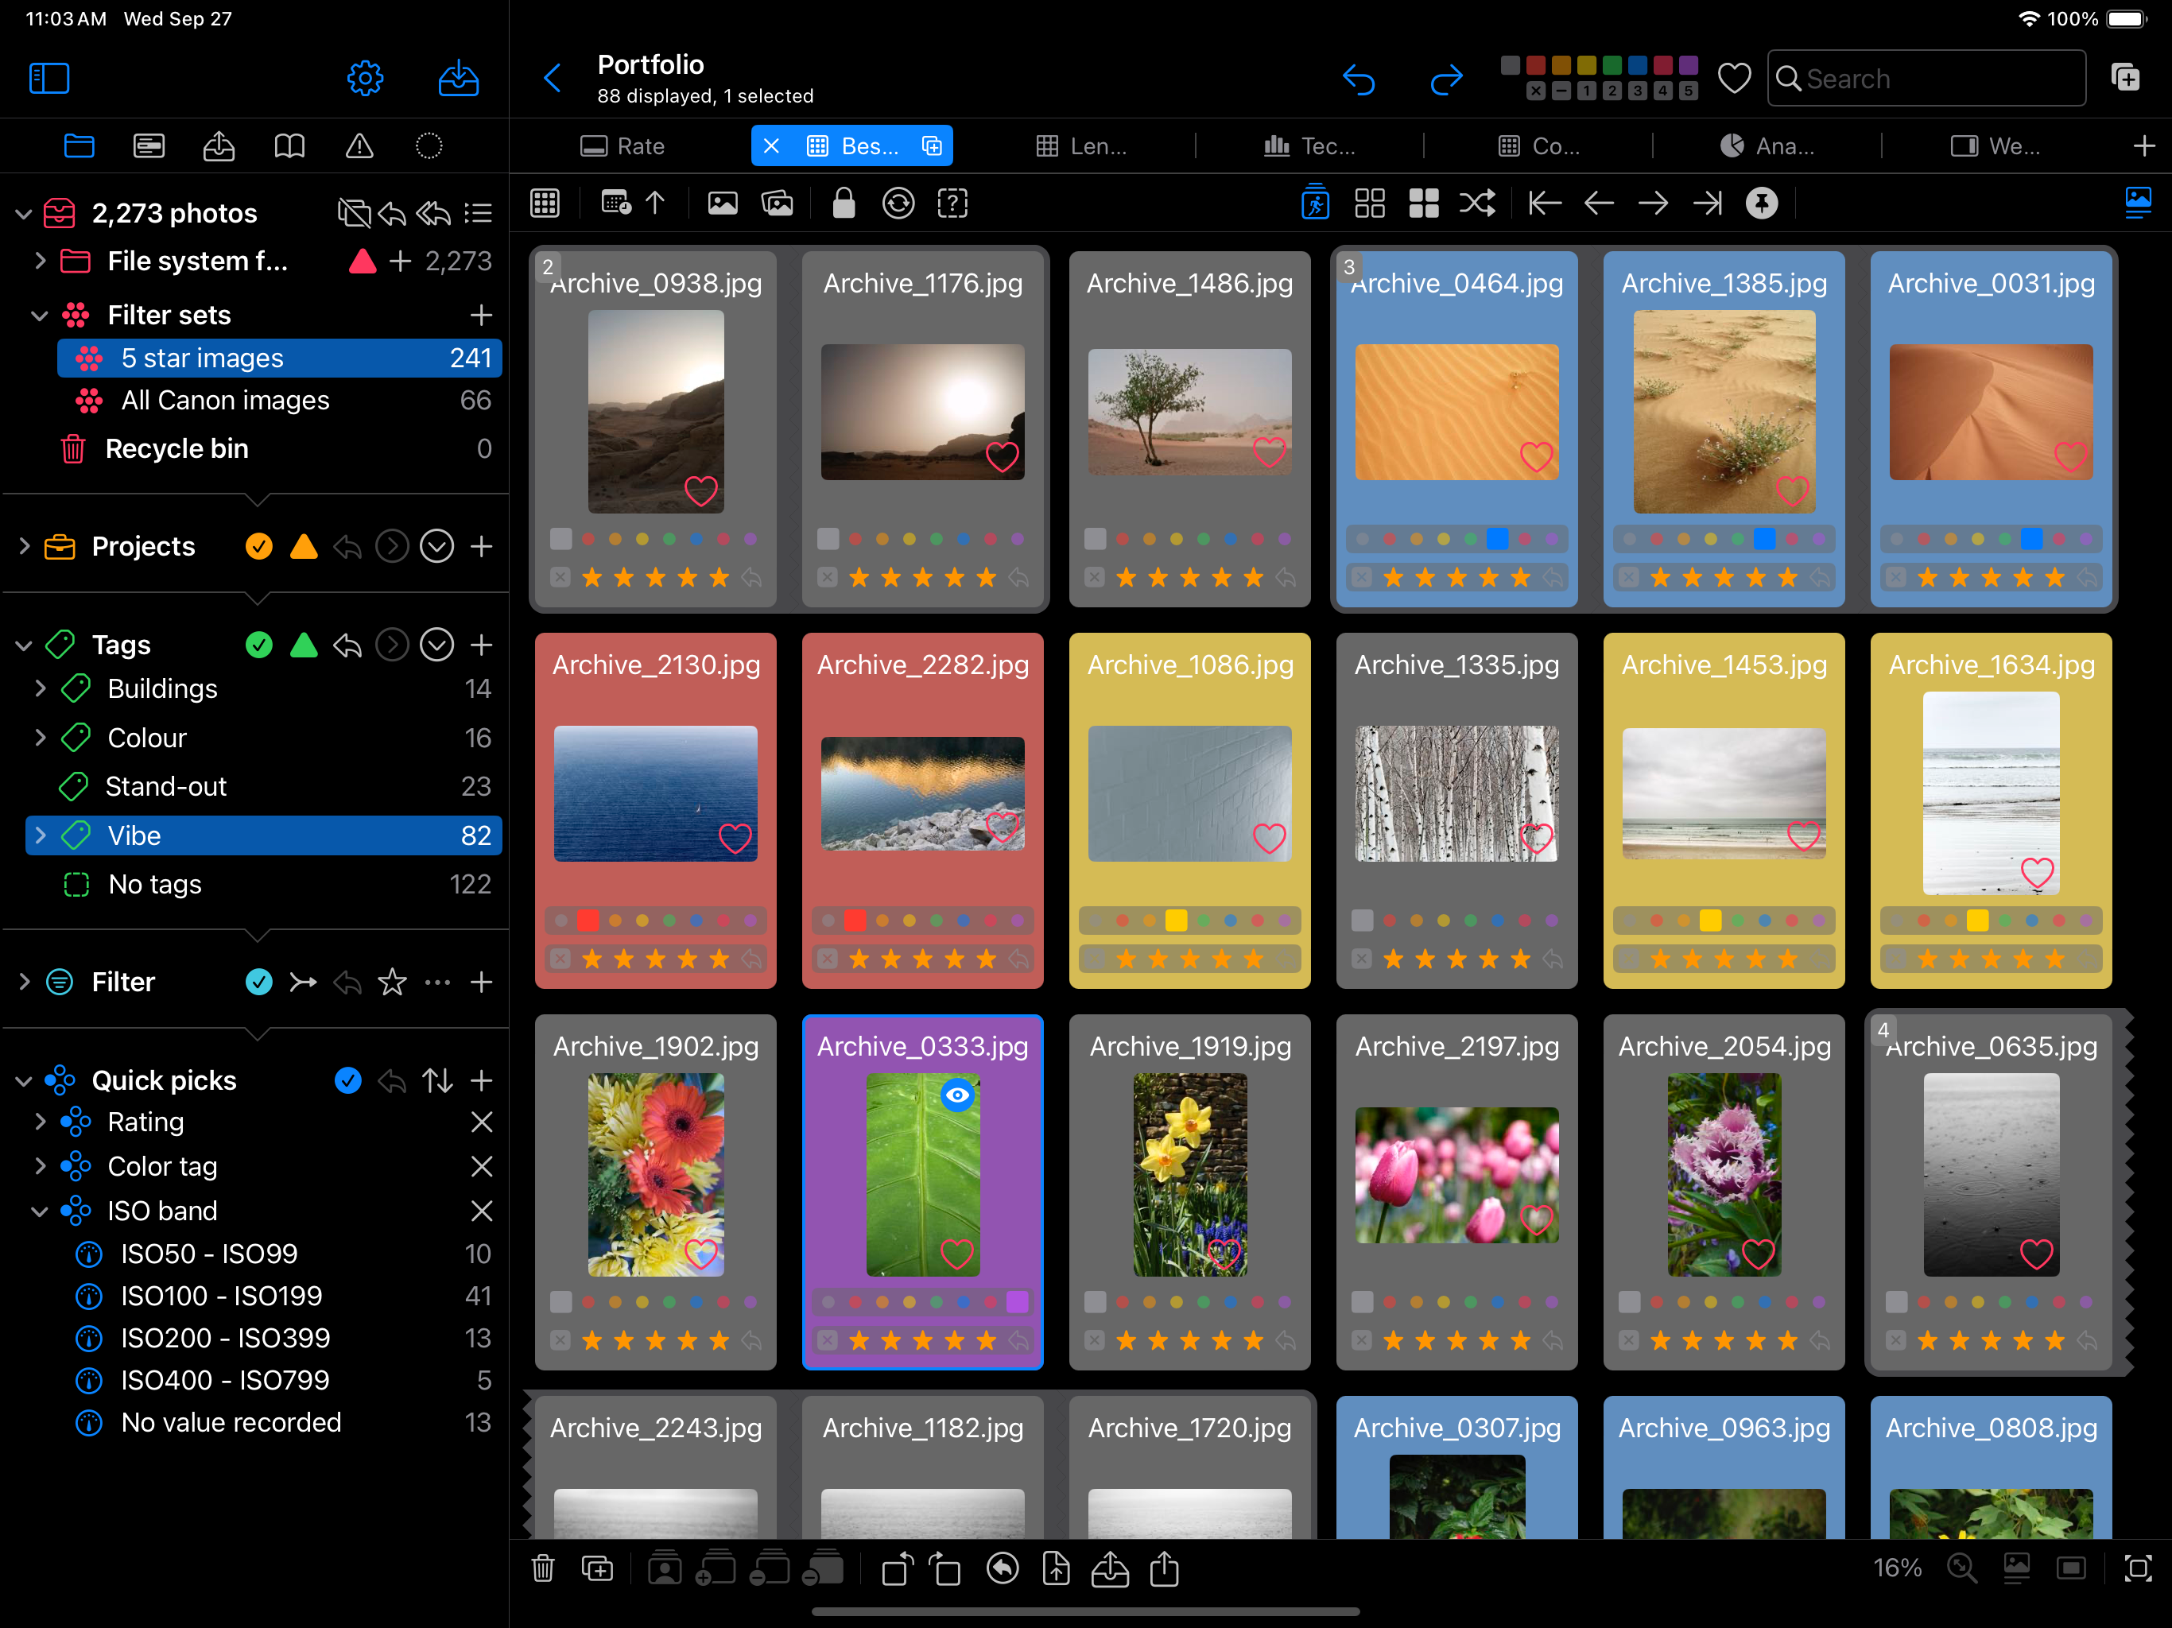2172x1628 pixels.
Task: Open the catalog folder tab icon
Action: click(x=80, y=146)
